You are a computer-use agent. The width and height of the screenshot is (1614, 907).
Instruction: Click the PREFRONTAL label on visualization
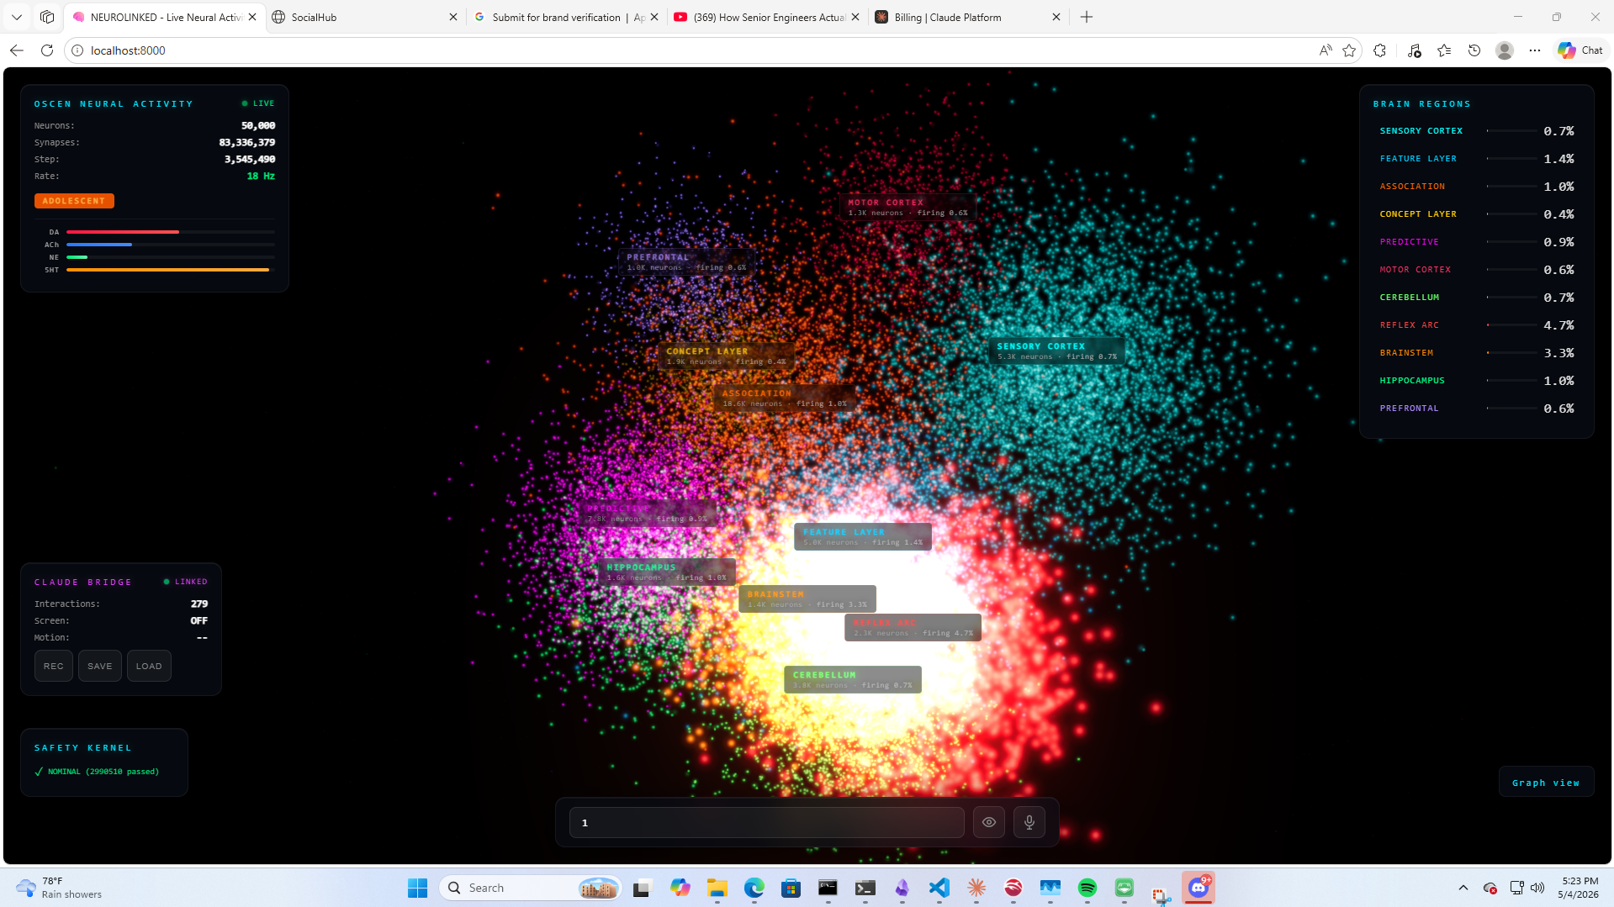[x=685, y=262]
